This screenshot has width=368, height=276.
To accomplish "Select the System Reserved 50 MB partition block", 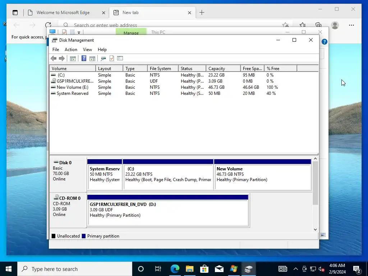I will 105,175.
